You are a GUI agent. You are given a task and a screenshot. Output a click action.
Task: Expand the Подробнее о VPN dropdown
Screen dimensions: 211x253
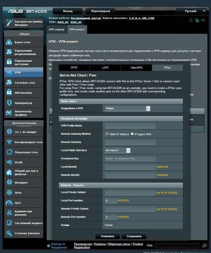click(127, 108)
